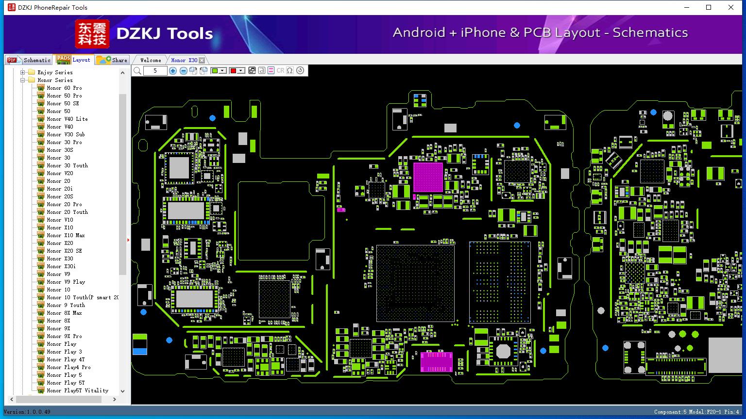The width and height of the screenshot is (746, 419).
Task: Click the board icon beside Honor 30 Youth
Action: 41,165
